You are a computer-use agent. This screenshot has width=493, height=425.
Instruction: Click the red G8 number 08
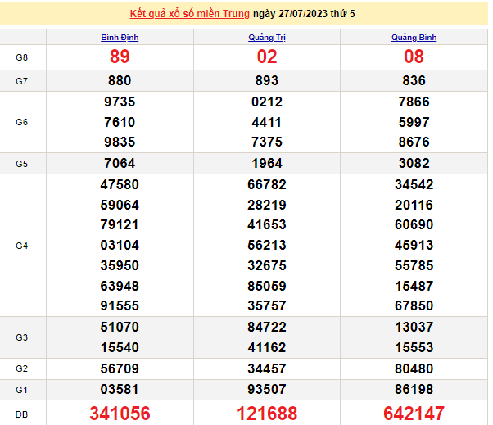coord(414,57)
